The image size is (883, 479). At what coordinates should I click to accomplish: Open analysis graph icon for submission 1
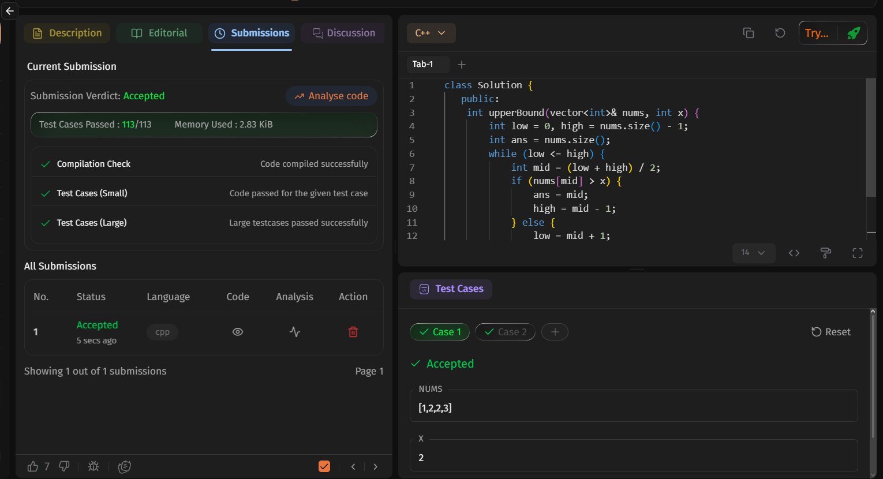coord(295,332)
